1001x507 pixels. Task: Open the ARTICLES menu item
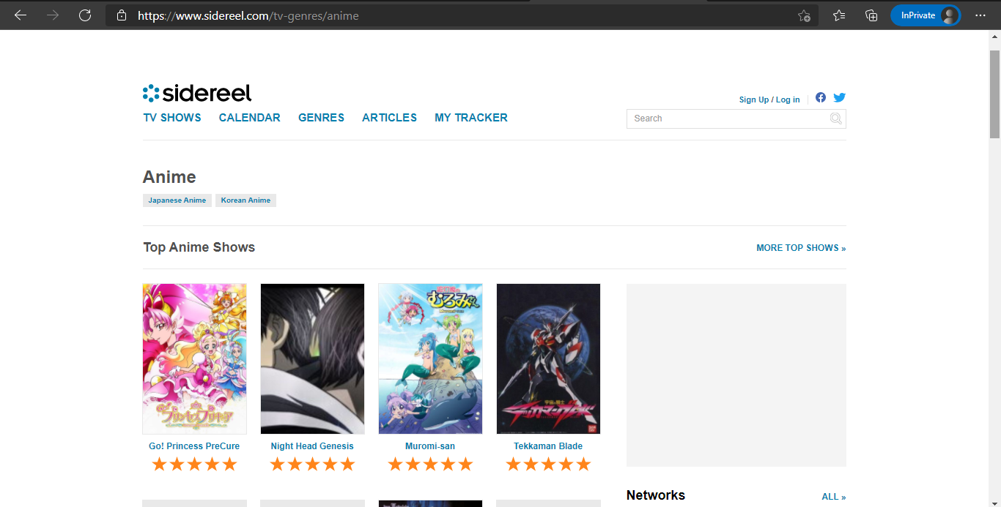(x=389, y=118)
